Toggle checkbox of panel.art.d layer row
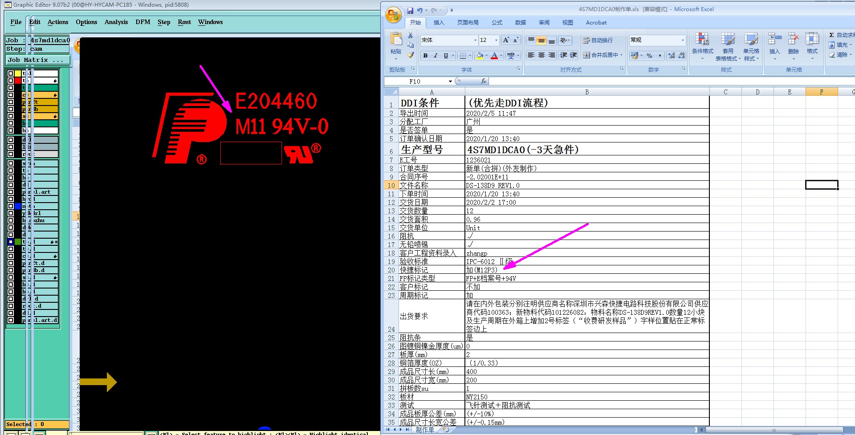Image resolution: width=855 pixels, height=435 pixels. [x=11, y=320]
